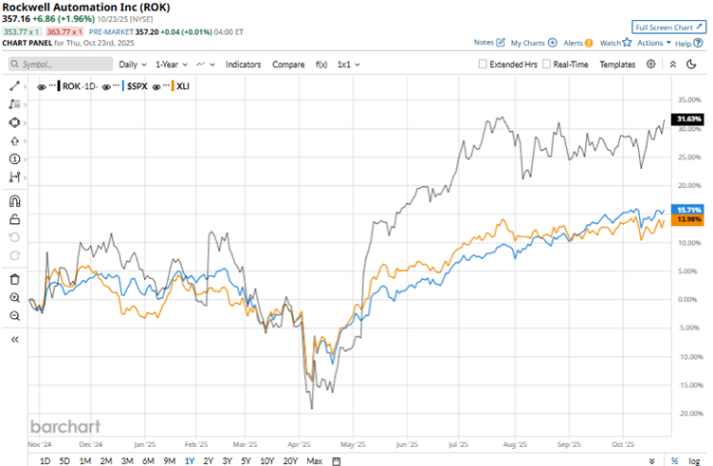The image size is (713, 466).
Task: Click the Notes link
Action: coord(484,43)
